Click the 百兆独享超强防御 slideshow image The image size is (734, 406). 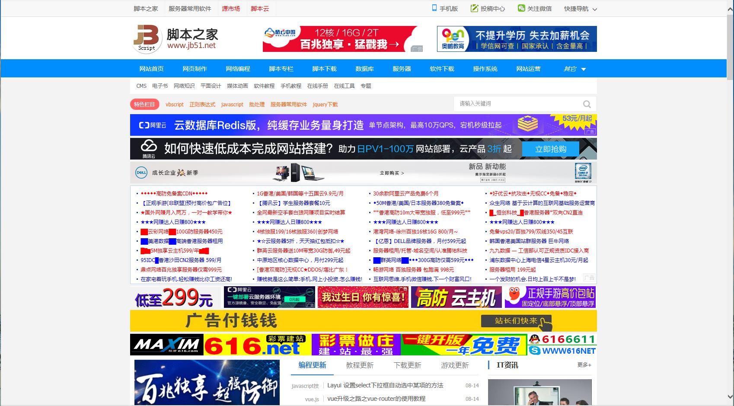[x=206, y=383]
